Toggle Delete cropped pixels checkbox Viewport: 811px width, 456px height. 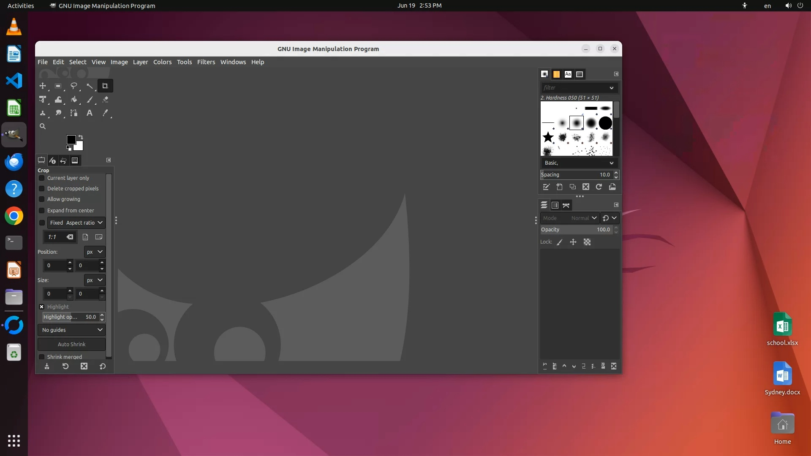[x=42, y=189]
